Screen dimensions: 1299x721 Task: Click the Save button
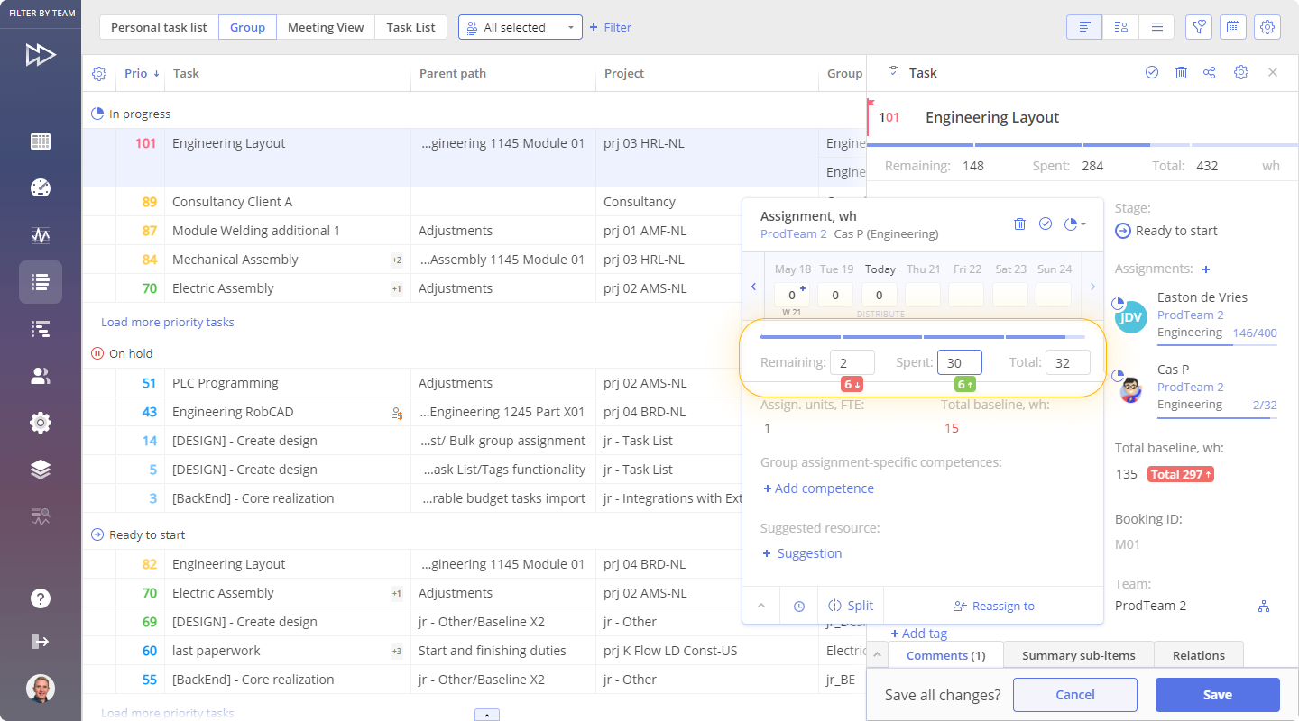tap(1217, 695)
